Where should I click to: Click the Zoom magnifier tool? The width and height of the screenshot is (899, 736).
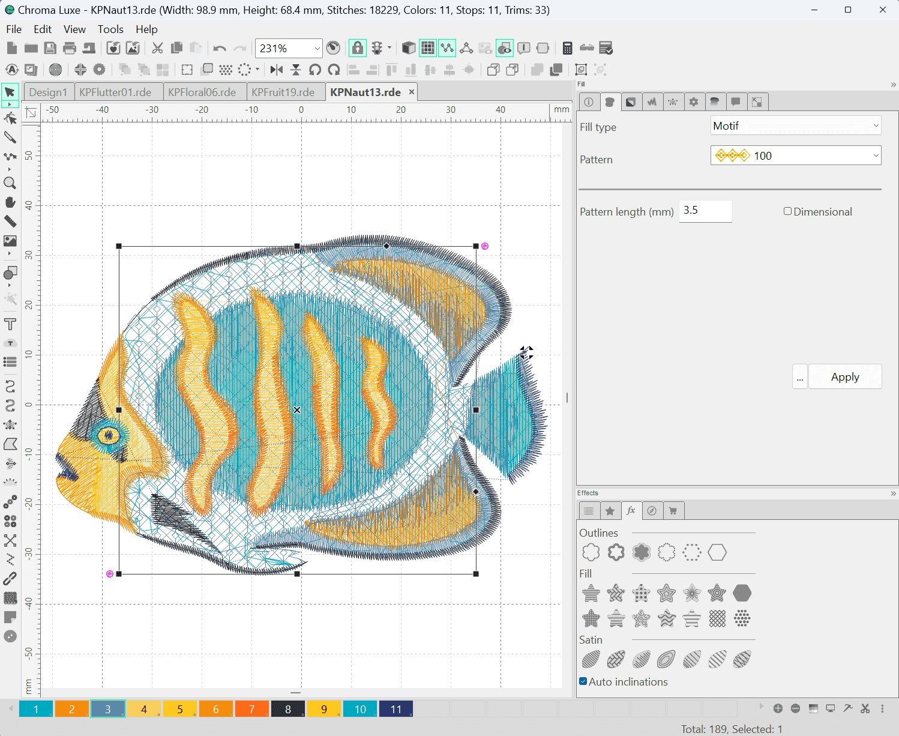coord(10,183)
